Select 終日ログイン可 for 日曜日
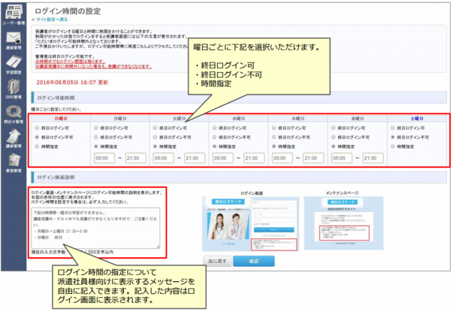Viewport: 453px width, 312px height. (x=37, y=128)
